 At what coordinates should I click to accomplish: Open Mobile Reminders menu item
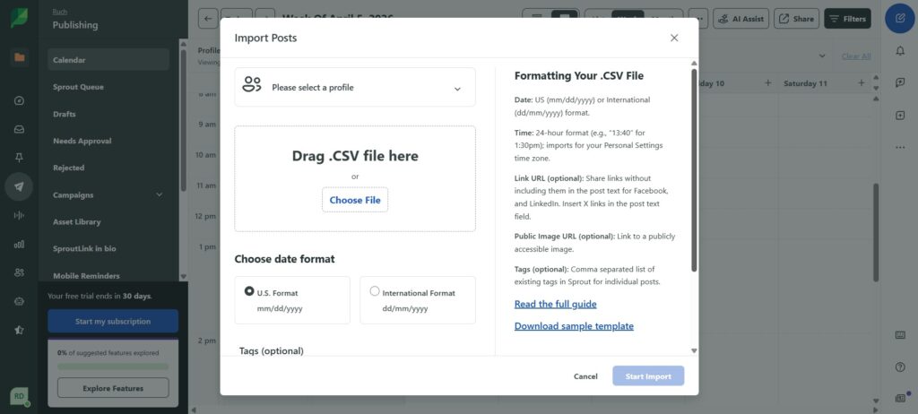point(108,276)
